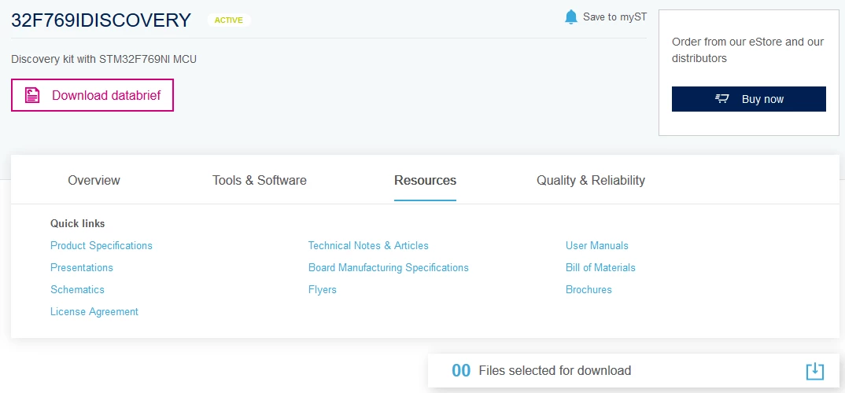Click the download arrow icon in the files bar
This screenshot has width=845, height=393.
pyautogui.click(x=815, y=370)
